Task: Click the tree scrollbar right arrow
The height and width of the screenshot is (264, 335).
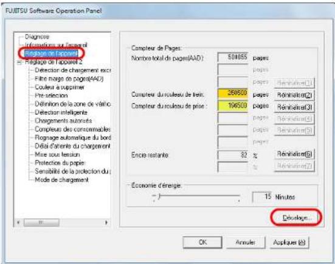Action: [106, 223]
